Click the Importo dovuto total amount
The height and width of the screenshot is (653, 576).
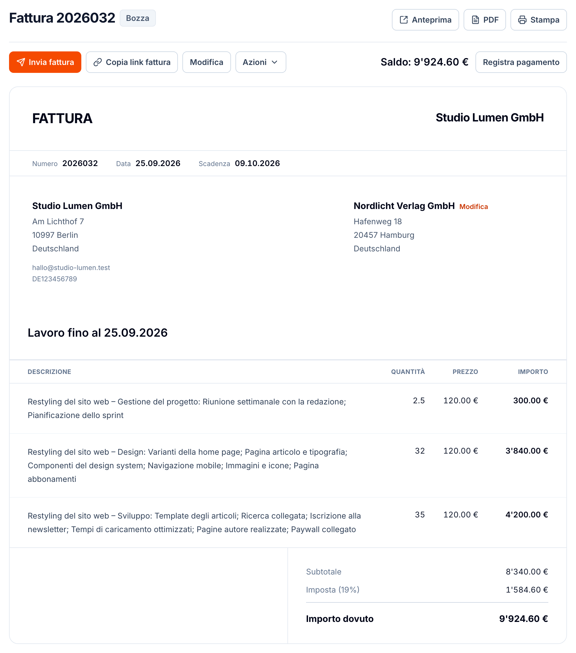pyautogui.click(x=523, y=619)
